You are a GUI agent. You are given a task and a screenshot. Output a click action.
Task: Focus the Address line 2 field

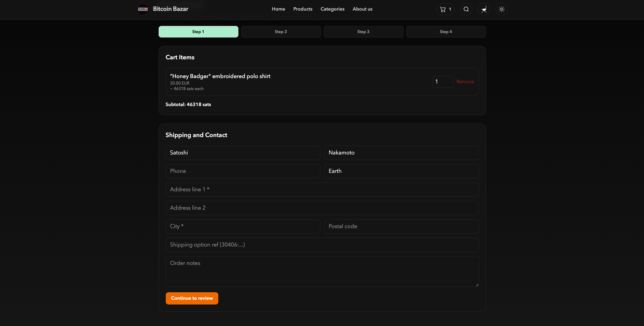[322, 208]
